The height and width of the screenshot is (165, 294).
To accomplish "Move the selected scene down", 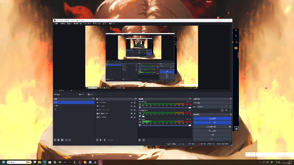I will [x=69, y=140].
